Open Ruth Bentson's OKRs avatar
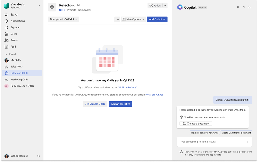The height and width of the screenshot is (162, 258). coord(6,86)
